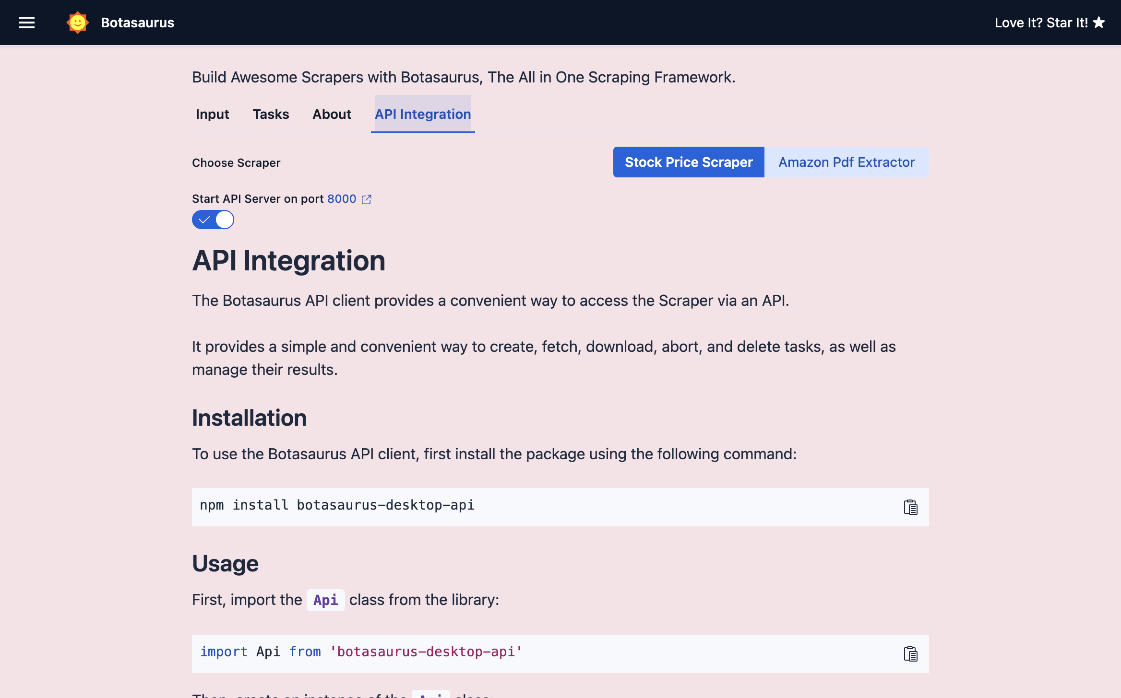
Task: Click Love It? Star It! link
Action: 1040,23
